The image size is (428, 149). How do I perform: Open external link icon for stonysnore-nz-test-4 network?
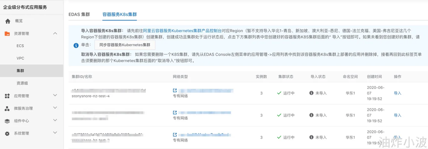click(x=175, y=90)
